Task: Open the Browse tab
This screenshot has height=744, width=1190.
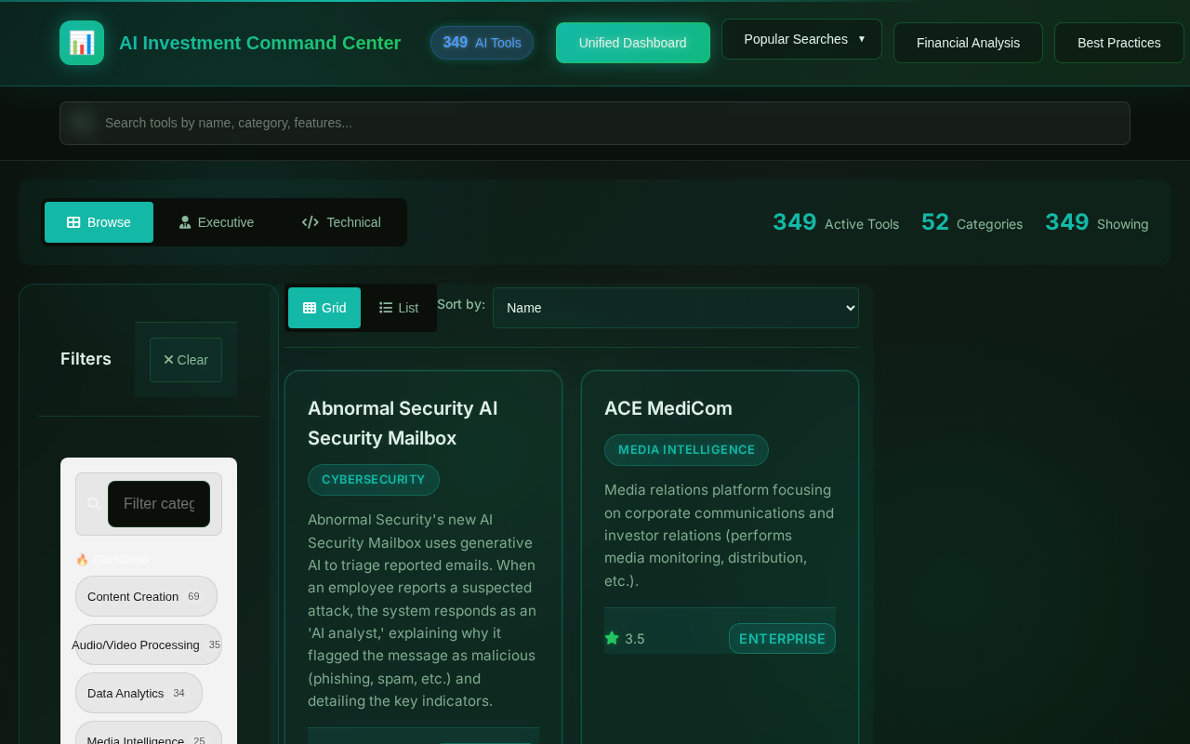Action: pos(99,222)
